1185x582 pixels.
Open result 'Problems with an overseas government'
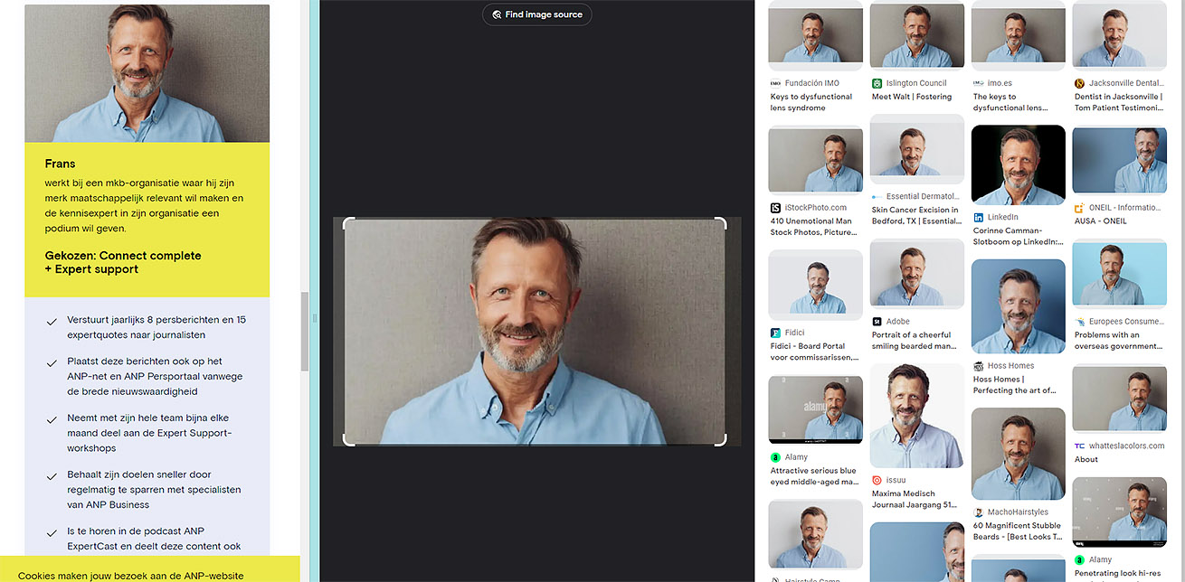pos(1119,341)
